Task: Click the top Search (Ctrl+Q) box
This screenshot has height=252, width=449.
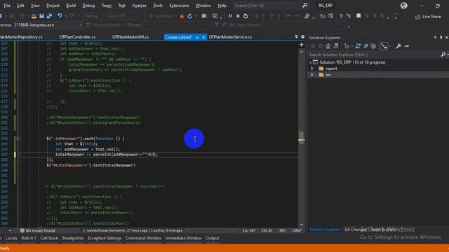Action: pos(271,6)
